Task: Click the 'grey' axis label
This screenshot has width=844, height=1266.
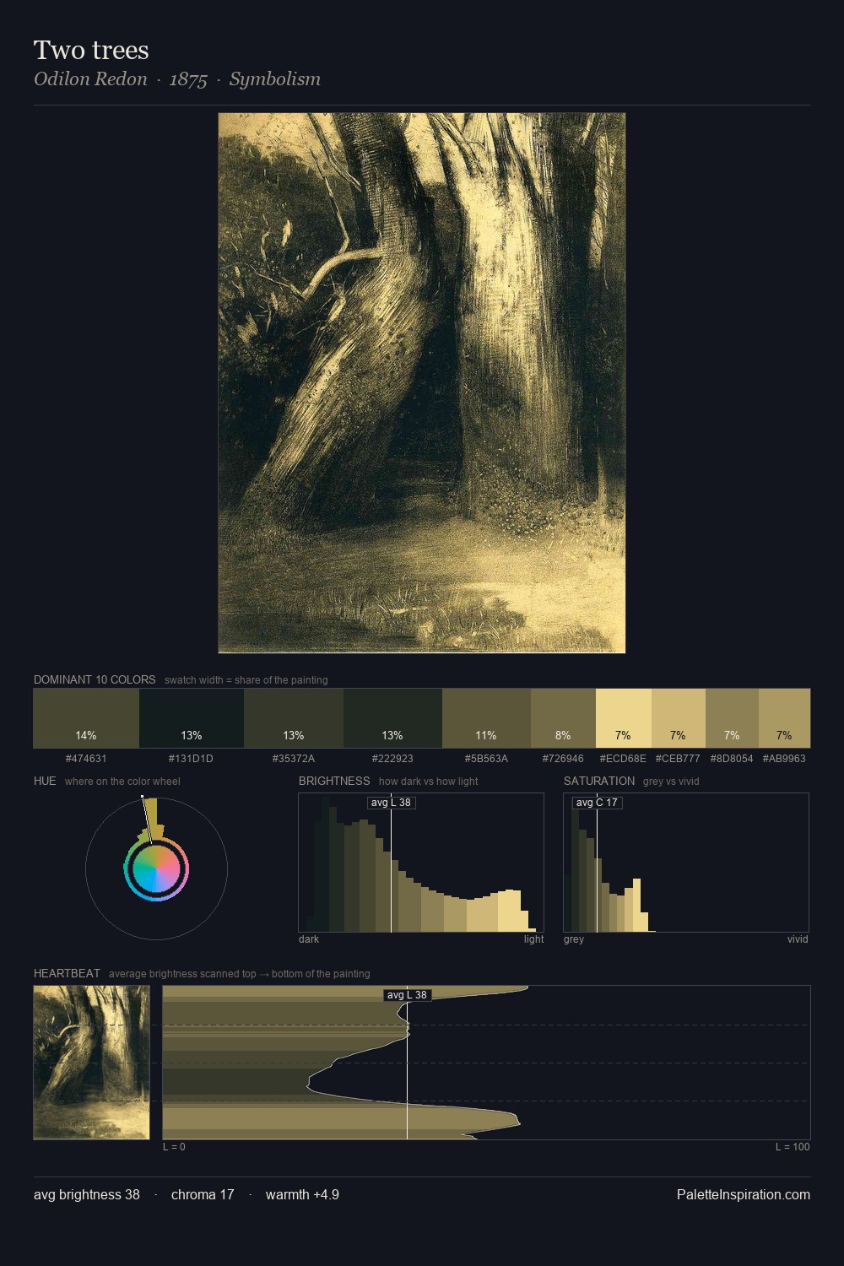Action: 574,939
